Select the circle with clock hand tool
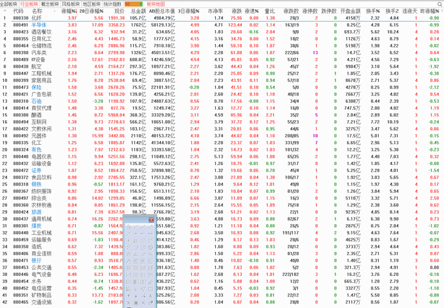Screen dimensions: 444x308 click(143, 248)
